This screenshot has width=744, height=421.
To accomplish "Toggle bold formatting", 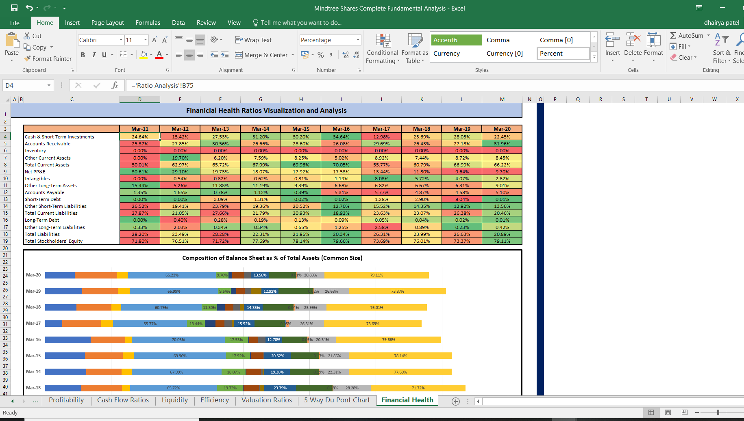I will tap(83, 55).
